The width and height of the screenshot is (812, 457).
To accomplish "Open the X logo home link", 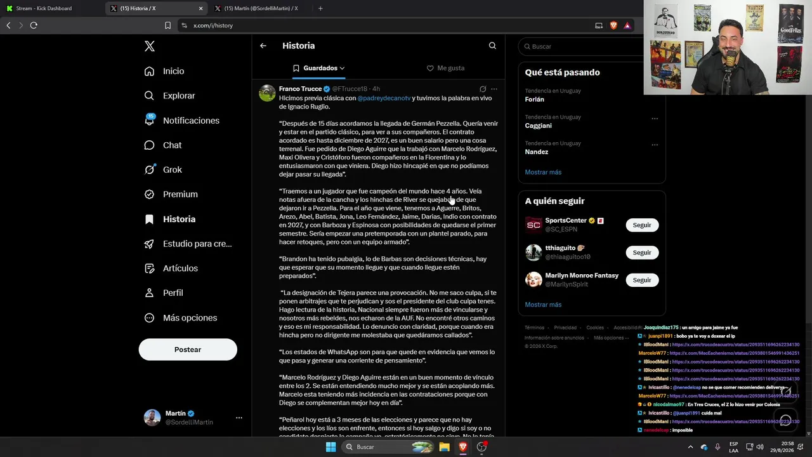I will tap(150, 46).
